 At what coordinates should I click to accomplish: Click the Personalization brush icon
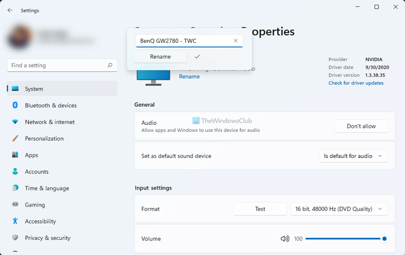[15, 139]
